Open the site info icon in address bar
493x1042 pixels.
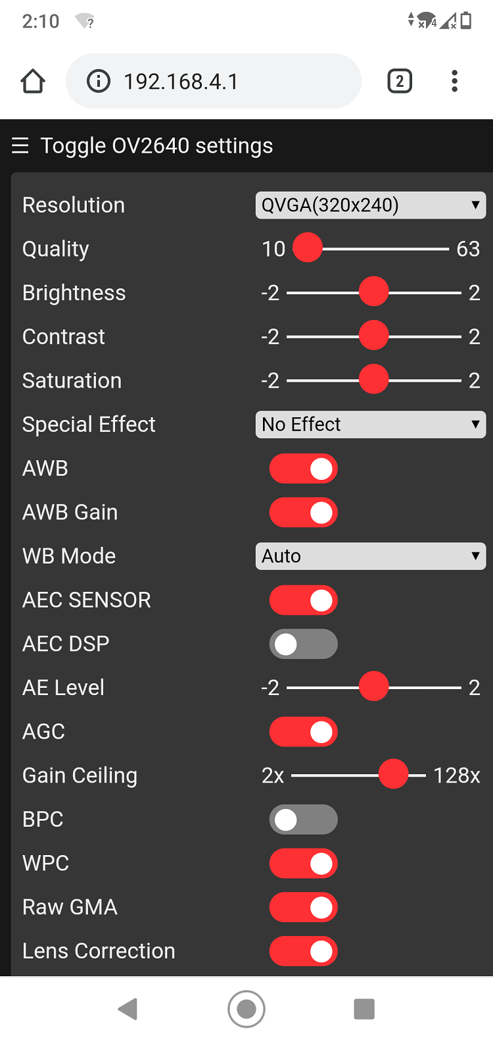[99, 82]
